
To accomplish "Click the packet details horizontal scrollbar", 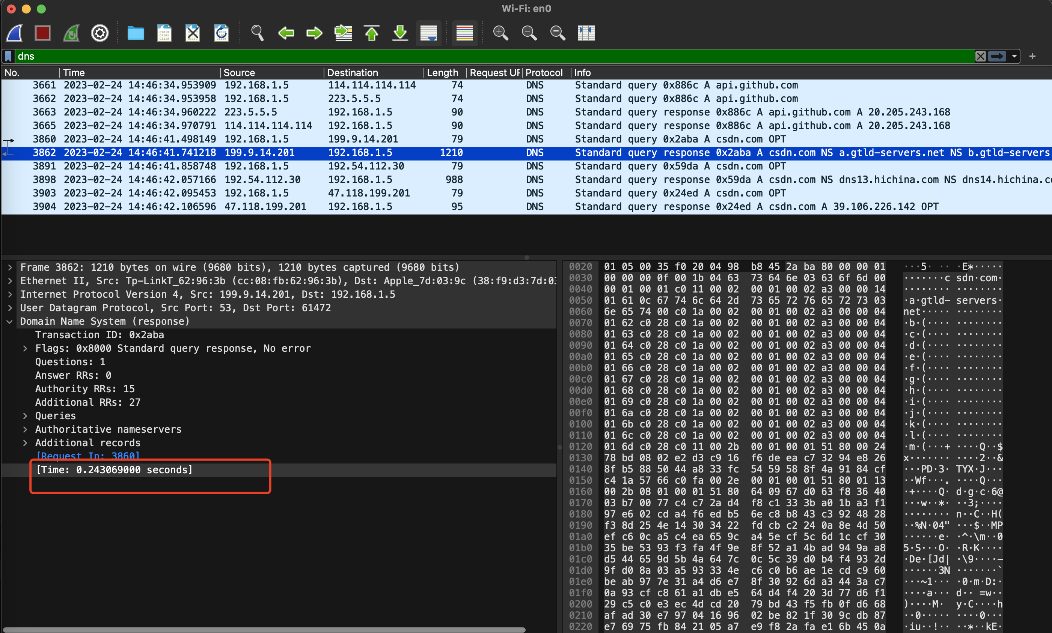I will [265, 630].
